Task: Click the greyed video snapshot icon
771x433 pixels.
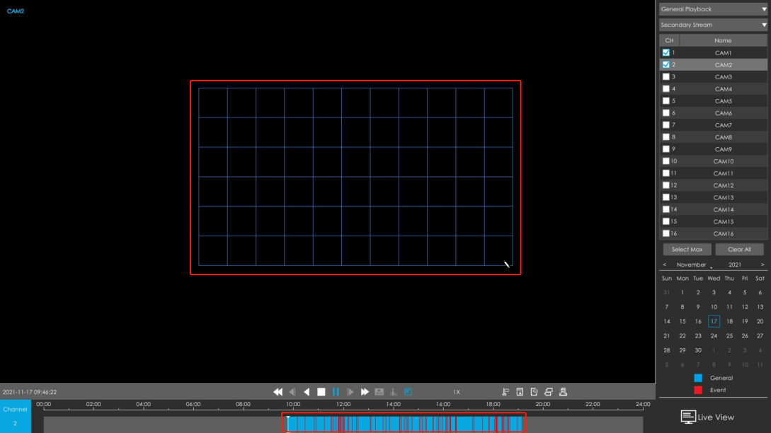Action: tap(379, 392)
